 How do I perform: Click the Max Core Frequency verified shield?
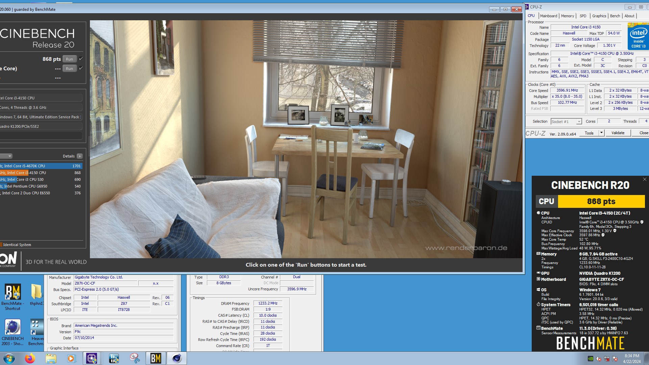click(615, 231)
